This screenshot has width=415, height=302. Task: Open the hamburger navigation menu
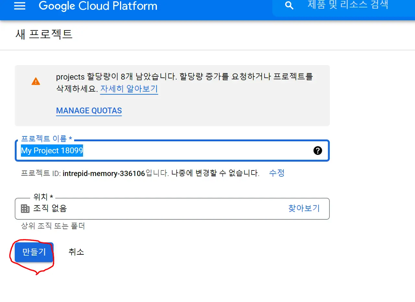tap(20, 6)
